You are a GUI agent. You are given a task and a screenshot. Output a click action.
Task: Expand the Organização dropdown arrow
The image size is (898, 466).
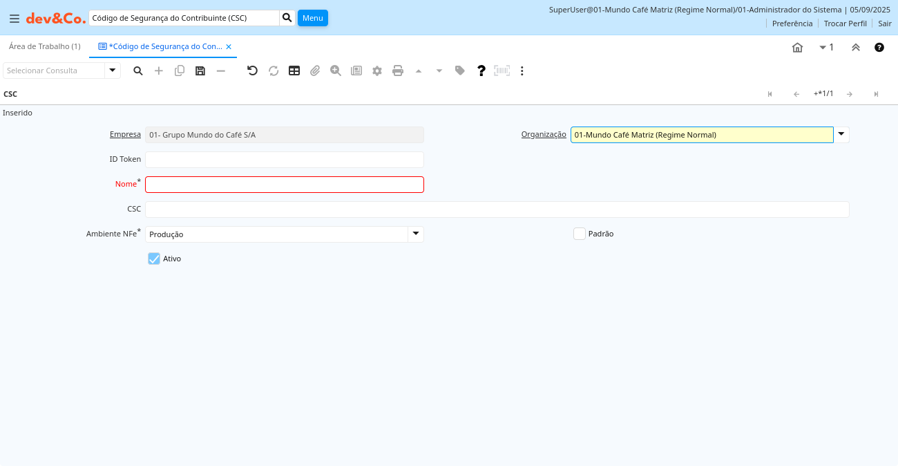tap(841, 135)
